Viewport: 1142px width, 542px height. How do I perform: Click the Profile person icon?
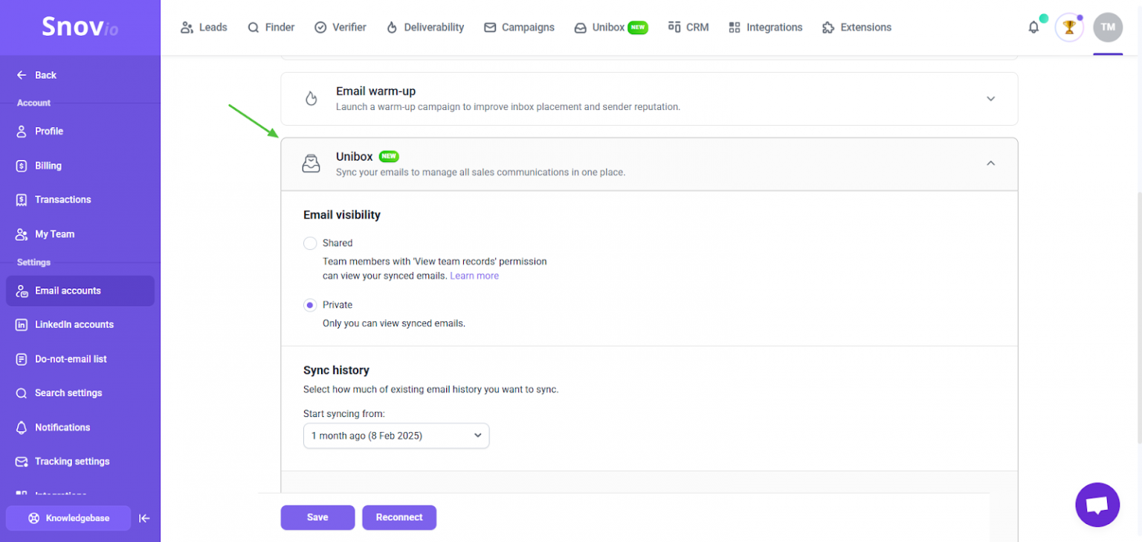(22, 132)
